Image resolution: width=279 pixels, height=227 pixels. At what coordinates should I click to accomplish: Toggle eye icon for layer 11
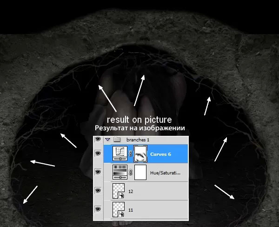pyautogui.click(x=98, y=209)
